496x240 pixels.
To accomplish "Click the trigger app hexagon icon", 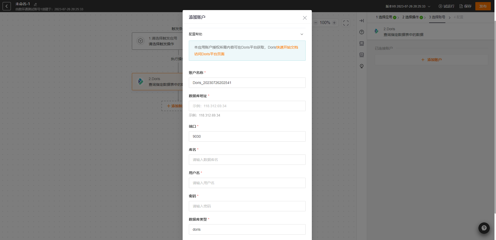I will pyautogui.click(x=141, y=41).
